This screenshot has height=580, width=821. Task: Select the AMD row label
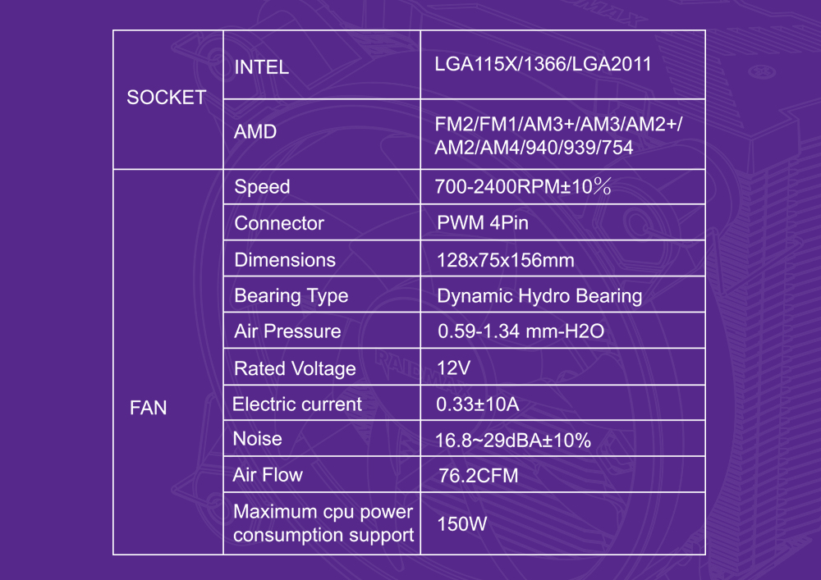point(255,132)
